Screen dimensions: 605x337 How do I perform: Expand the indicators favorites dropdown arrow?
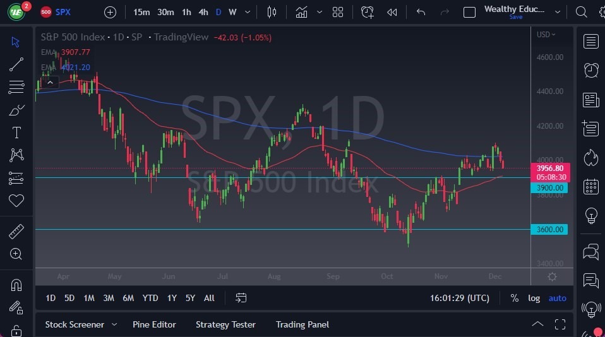click(x=320, y=13)
